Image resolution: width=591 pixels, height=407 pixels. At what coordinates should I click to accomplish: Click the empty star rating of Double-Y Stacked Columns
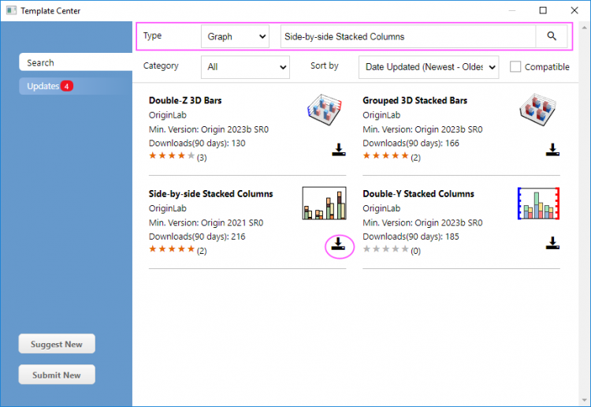(385, 249)
